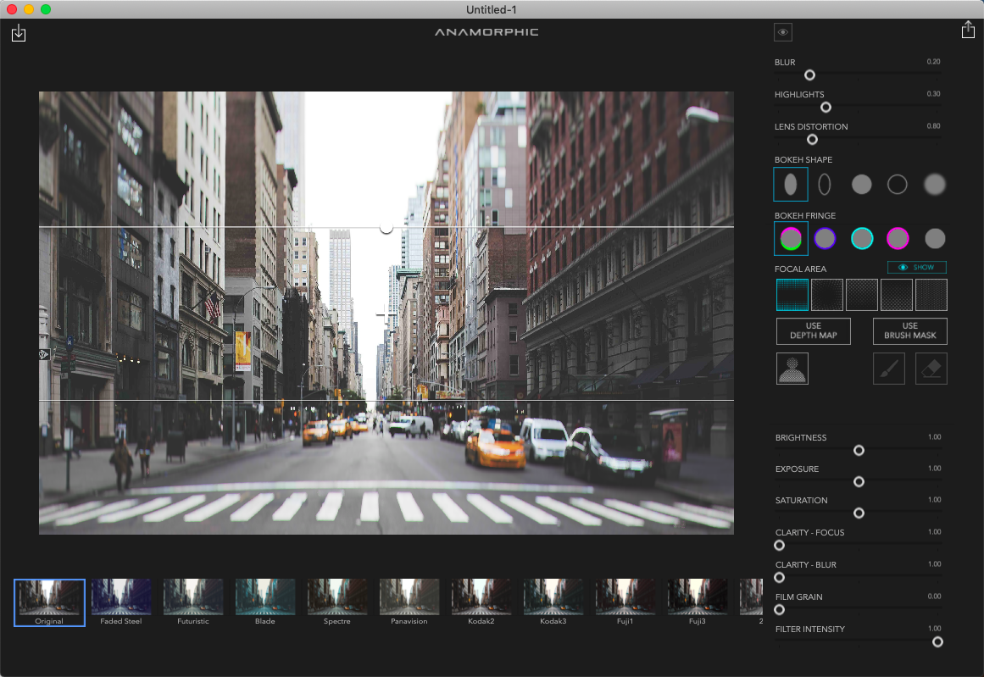Click the Use Depth Map button

pyautogui.click(x=814, y=330)
